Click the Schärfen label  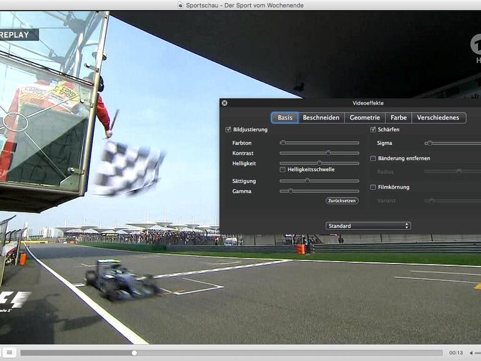pyautogui.click(x=389, y=129)
